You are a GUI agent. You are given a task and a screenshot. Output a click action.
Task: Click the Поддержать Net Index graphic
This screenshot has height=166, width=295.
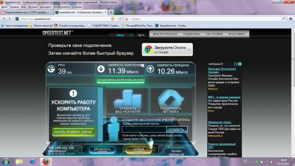coord(171,101)
